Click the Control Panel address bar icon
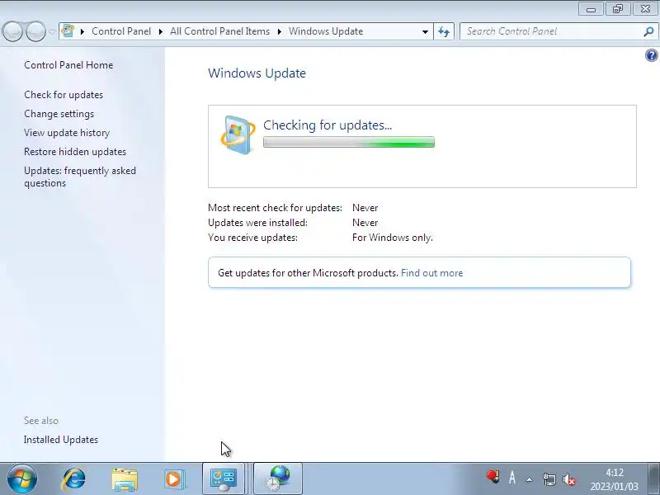Viewport: 660px width, 495px height. point(68,31)
